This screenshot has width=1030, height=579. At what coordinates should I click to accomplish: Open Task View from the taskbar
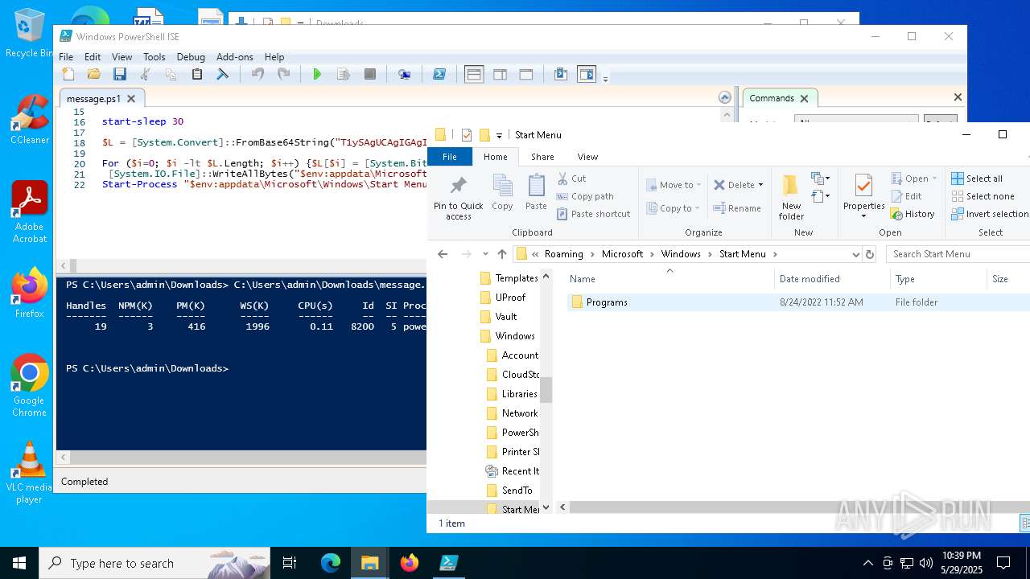click(x=290, y=563)
